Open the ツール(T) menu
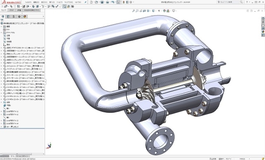This screenshot has height=160, width=265. (59, 2)
